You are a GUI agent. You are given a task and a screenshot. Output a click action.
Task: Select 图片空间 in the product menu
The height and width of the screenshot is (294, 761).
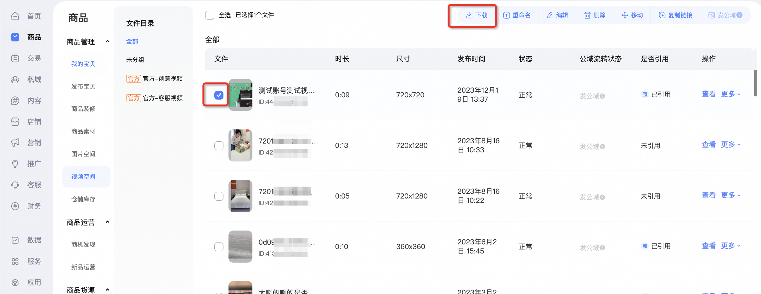coord(83,154)
